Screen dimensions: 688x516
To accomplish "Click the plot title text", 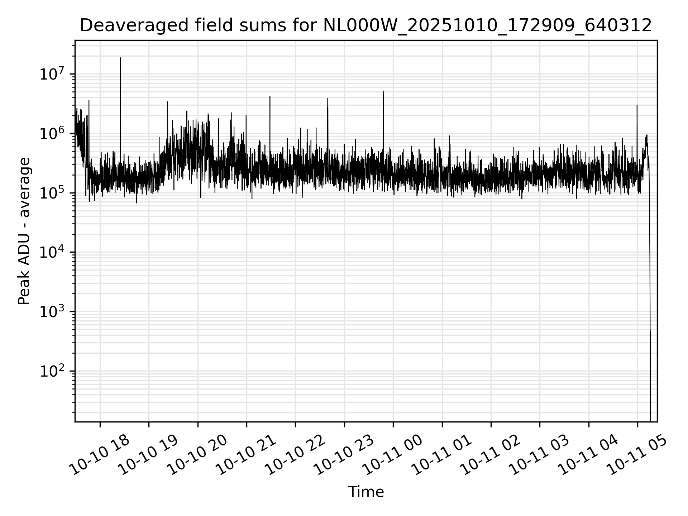I will pyautogui.click(x=365, y=26).
